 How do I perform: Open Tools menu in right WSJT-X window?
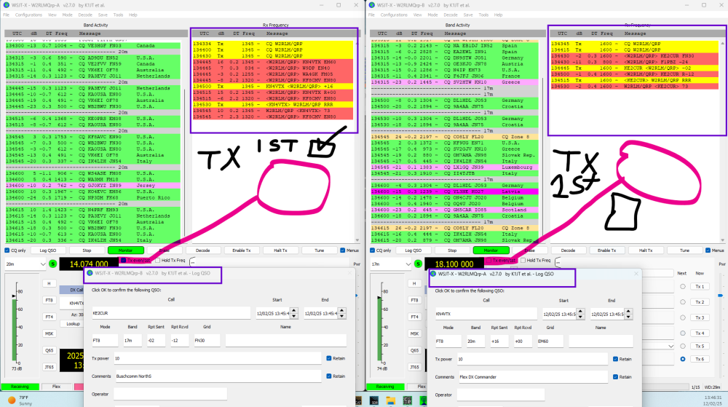tap(484, 15)
